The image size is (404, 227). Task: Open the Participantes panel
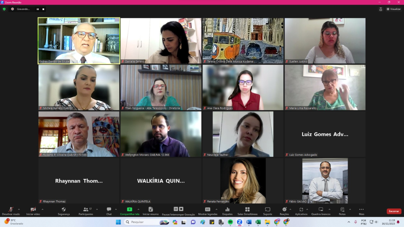[x=86, y=211]
